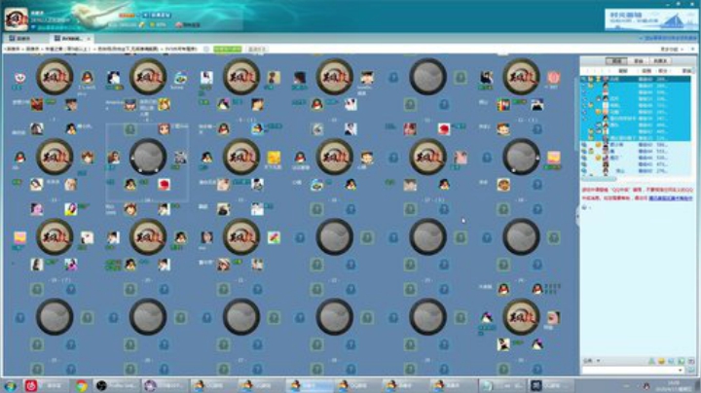Click the send icon right of the chat input
This screenshot has width=701, height=393.
point(691,371)
